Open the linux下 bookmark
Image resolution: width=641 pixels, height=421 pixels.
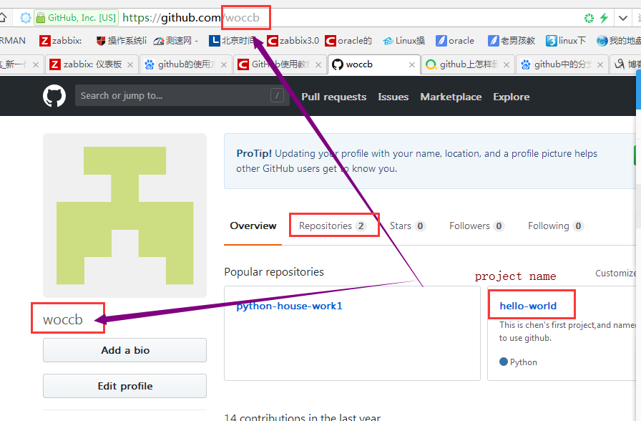566,41
